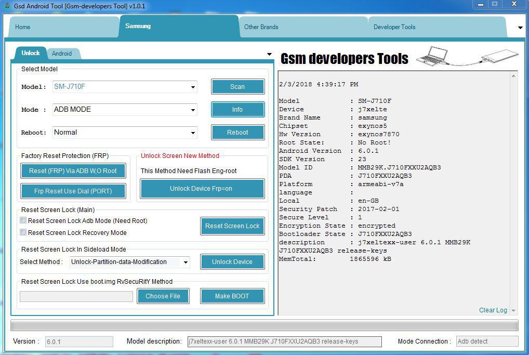529x355 pixels.
Task: Click the log line Root State: No Root!
Action: point(335,143)
